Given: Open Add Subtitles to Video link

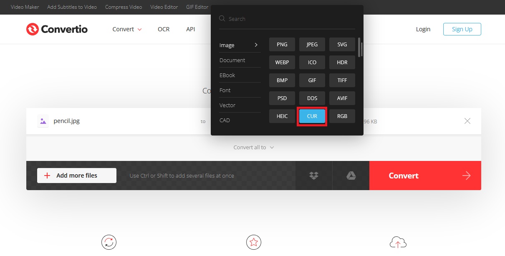Looking at the screenshot, I should pyautogui.click(x=72, y=7).
